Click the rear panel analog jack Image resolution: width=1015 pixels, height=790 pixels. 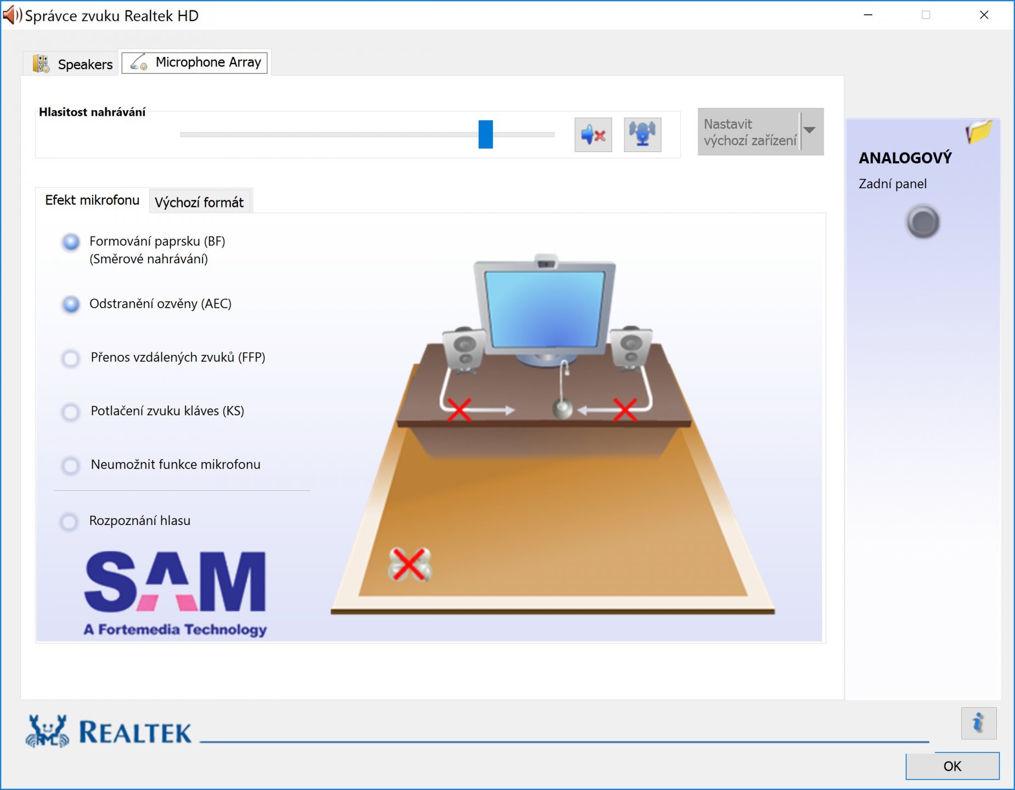point(923,222)
